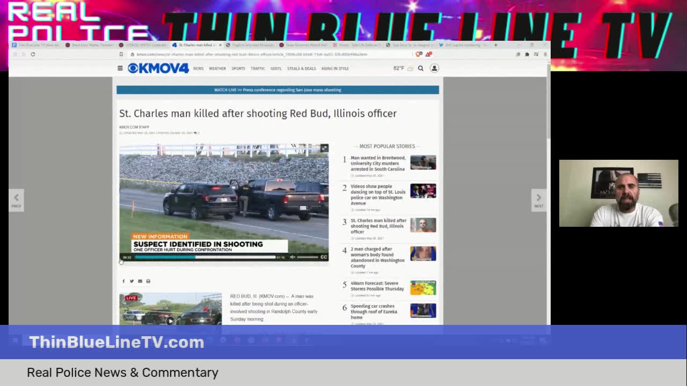The height and width of the screenshot is (386, 687).
Task: Click the article headline text
Action: point(258,113)
